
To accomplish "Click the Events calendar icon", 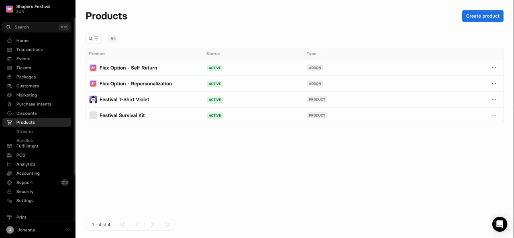I will coord(9,59).
